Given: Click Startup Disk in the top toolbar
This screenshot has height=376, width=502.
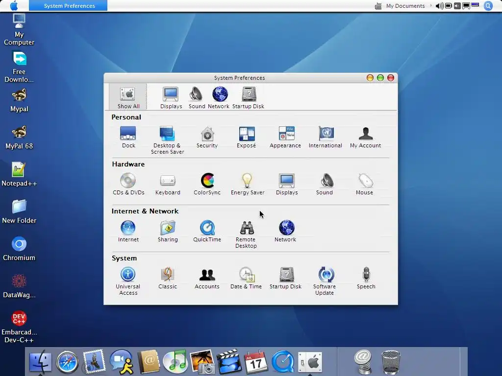Looking at the screenshot, I should tap(249, 98).
